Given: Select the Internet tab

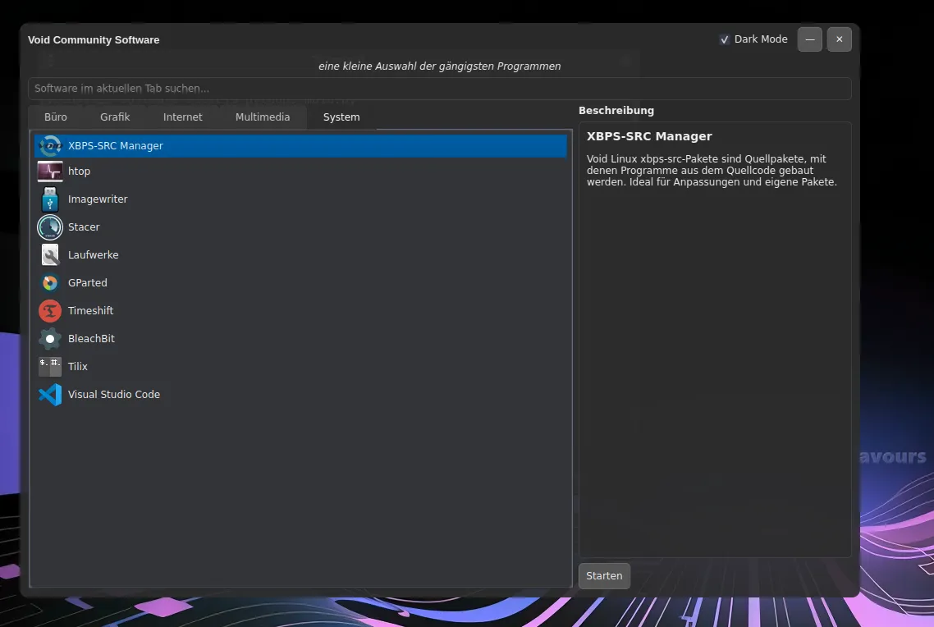Looking at the screenshot, I should [x=183, y=117].
